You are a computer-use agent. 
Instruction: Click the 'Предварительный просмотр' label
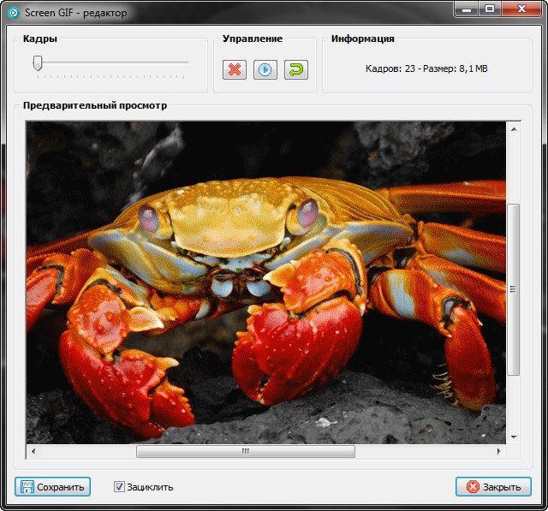[x=95, y=105]
